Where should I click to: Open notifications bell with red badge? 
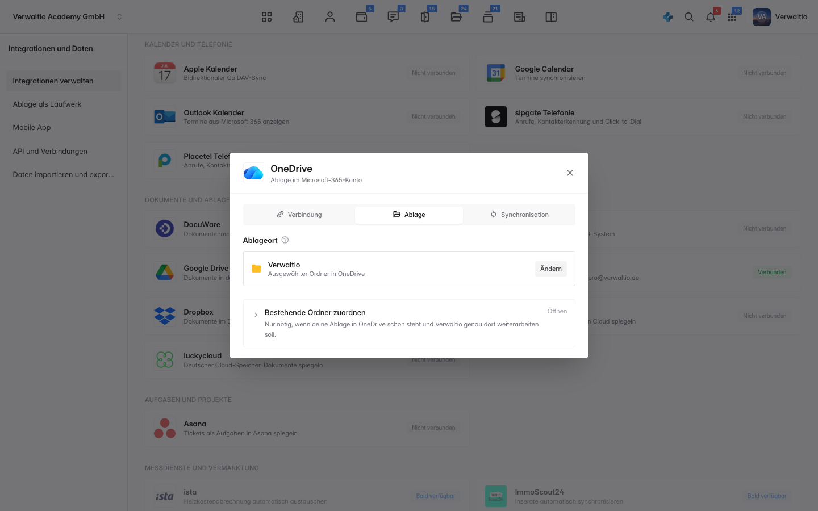pos(711,17)
